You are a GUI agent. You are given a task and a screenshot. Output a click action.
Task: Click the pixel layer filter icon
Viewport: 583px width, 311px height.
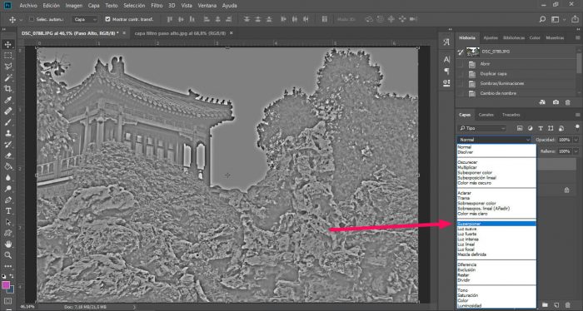520,128
